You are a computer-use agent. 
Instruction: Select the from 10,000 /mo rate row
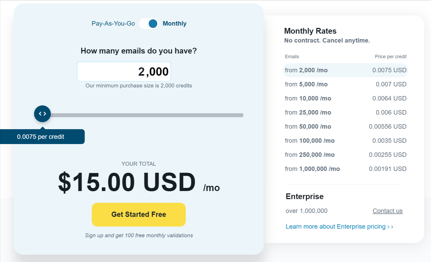pyautogui.click(x=345, y=98)
